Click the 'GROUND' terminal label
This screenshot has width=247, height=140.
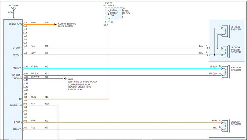click(x=17, y=78)
